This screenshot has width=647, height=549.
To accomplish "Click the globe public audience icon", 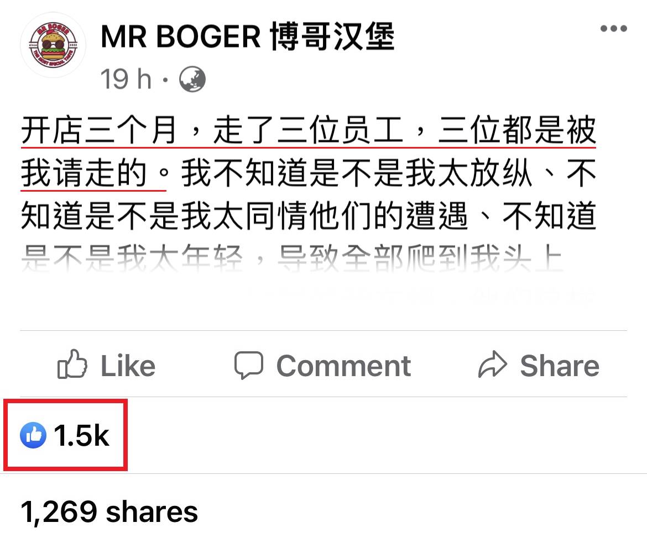I will pos(192,79).
